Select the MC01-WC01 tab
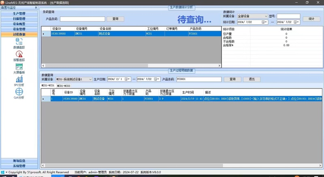 [48, 86]
